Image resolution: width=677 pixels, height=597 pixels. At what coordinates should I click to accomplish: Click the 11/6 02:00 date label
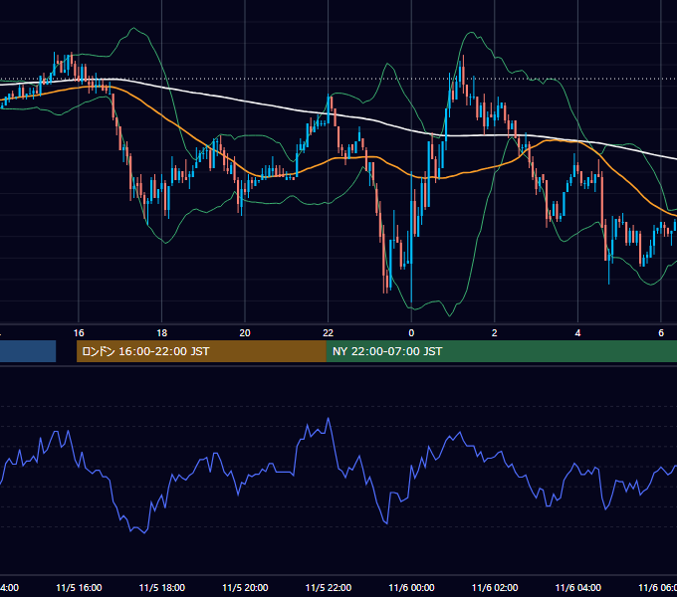495,588
